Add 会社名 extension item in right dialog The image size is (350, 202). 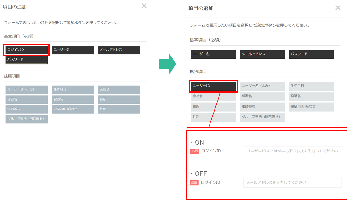(213, 97)
